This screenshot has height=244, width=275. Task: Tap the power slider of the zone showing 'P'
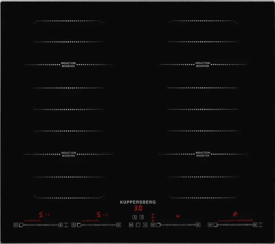235,225
